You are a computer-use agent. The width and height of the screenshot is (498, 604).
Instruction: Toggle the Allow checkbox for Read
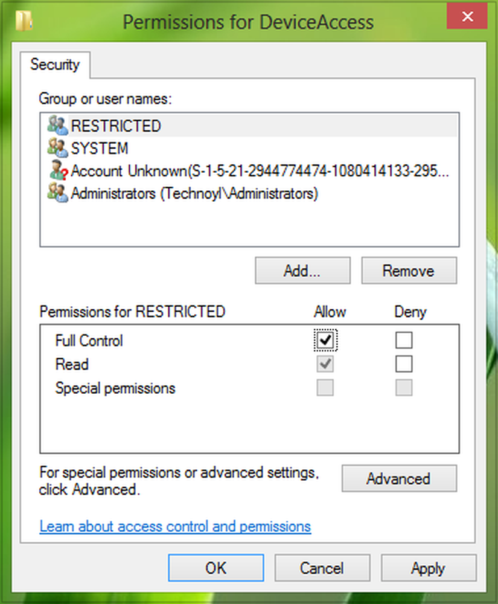pos(326,364)
